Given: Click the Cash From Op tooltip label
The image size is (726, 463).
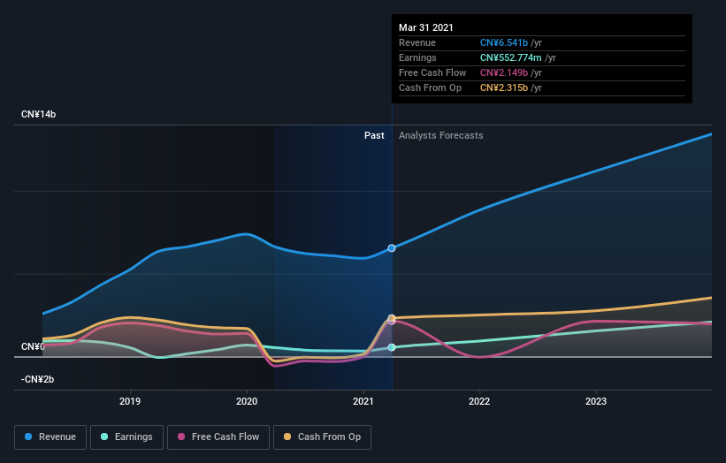Looking at the screenshot, I should coord(430,87).
